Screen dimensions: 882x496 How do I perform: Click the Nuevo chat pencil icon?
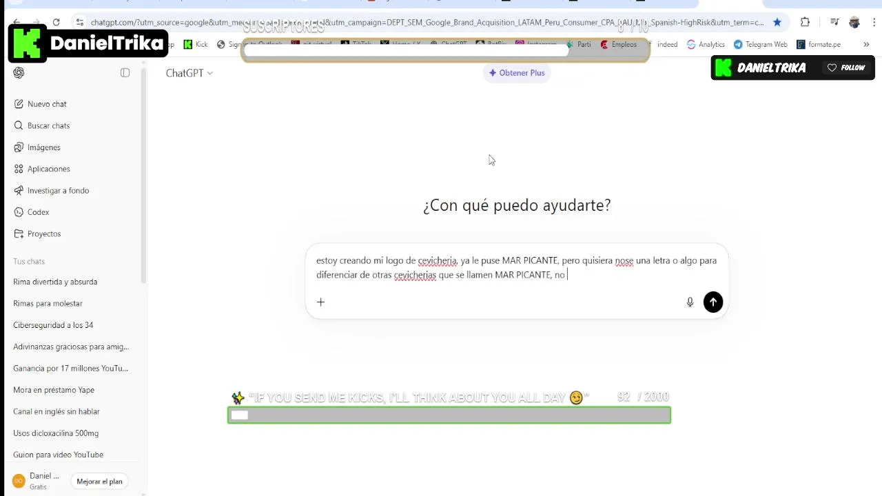[x=19, y=104]
